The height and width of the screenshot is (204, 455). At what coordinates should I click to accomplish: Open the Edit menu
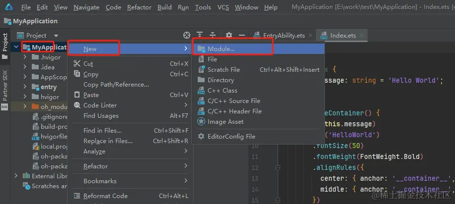pos(42,7)
